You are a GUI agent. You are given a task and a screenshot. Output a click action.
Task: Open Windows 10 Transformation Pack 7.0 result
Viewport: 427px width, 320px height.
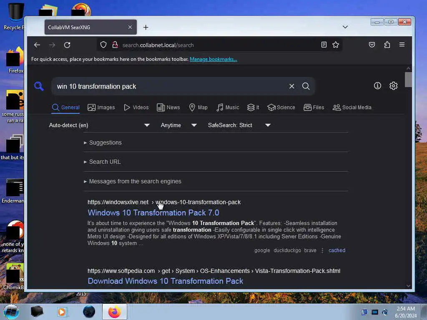click(x=153, y=212)
